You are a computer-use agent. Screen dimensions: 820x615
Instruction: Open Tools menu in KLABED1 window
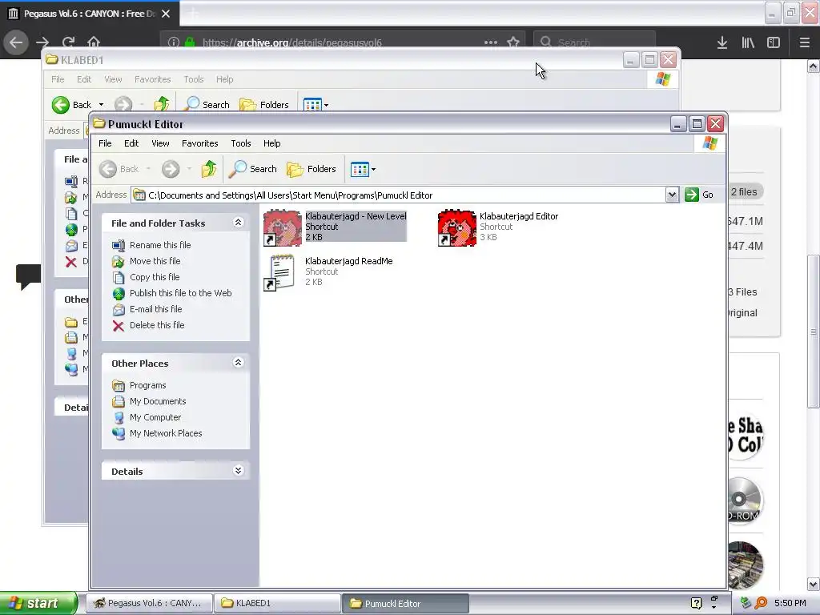tap(193, 79)
